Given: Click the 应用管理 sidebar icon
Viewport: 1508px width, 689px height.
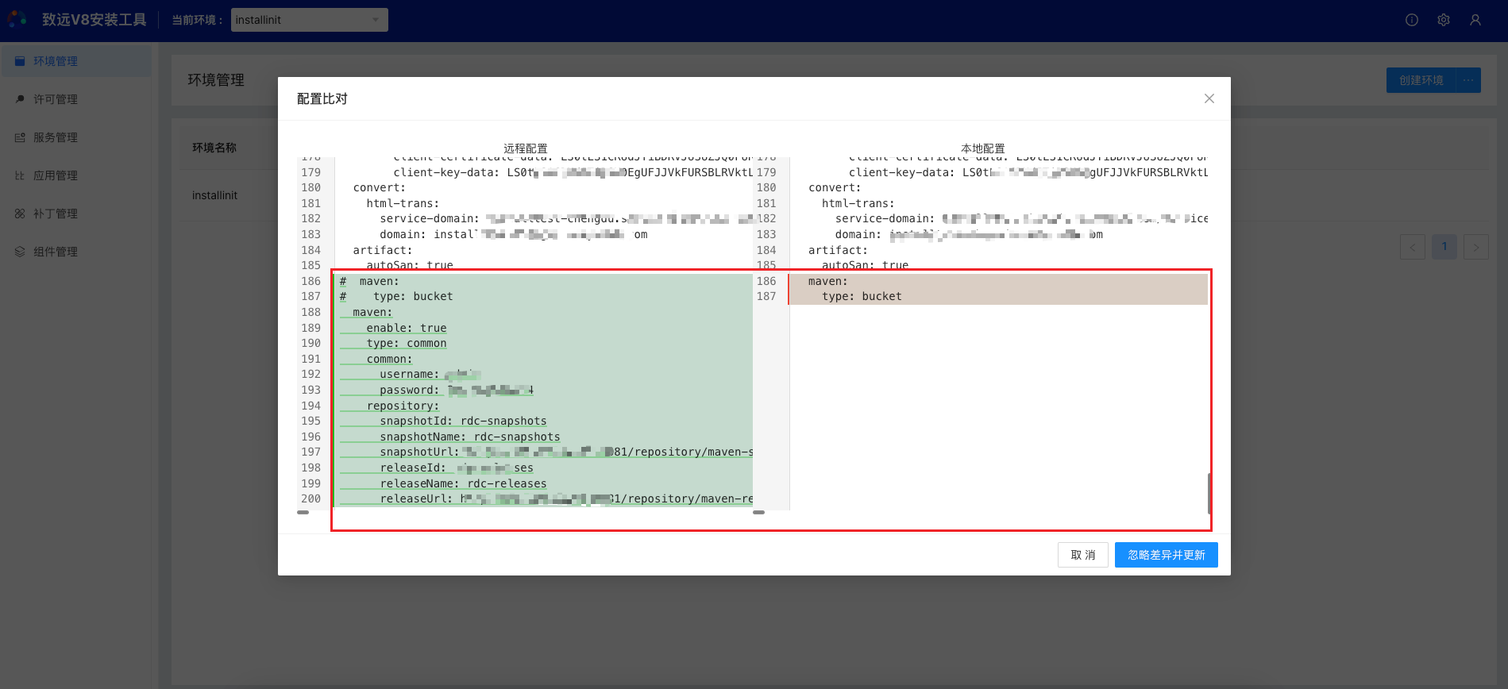Looking at the screenshot, I should (20, 175).
